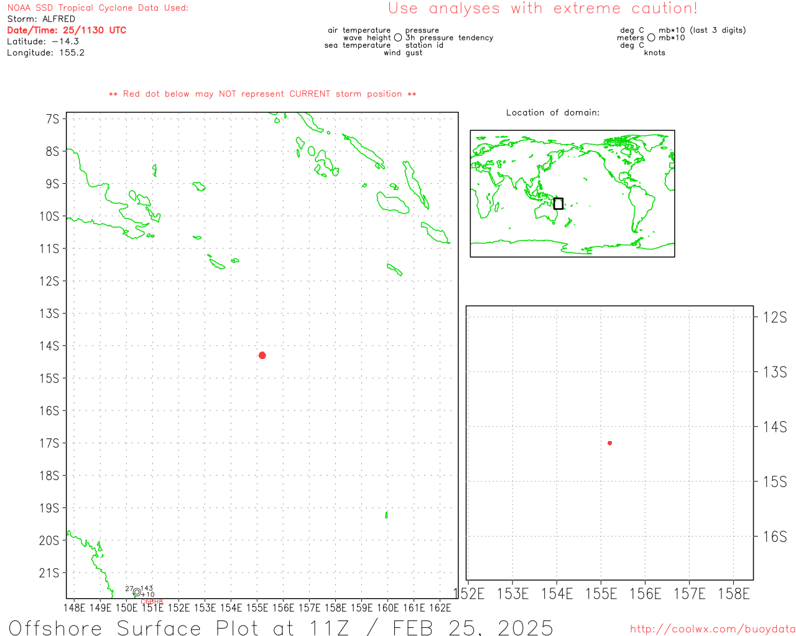Viewport: 796px width, 636px height.
Task: Click the air temperature value 27 by station
Action: pyautogui.click(x=129, y=589)
